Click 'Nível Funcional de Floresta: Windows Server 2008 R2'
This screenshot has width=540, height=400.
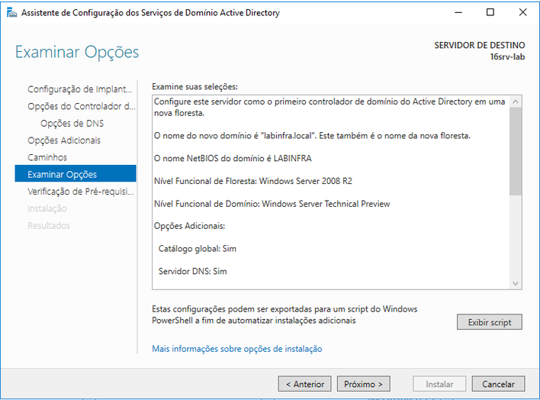tap(253, 181)
